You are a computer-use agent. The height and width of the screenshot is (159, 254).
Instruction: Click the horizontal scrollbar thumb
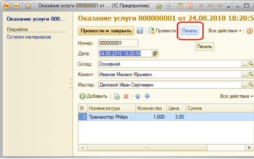[147, 148]
